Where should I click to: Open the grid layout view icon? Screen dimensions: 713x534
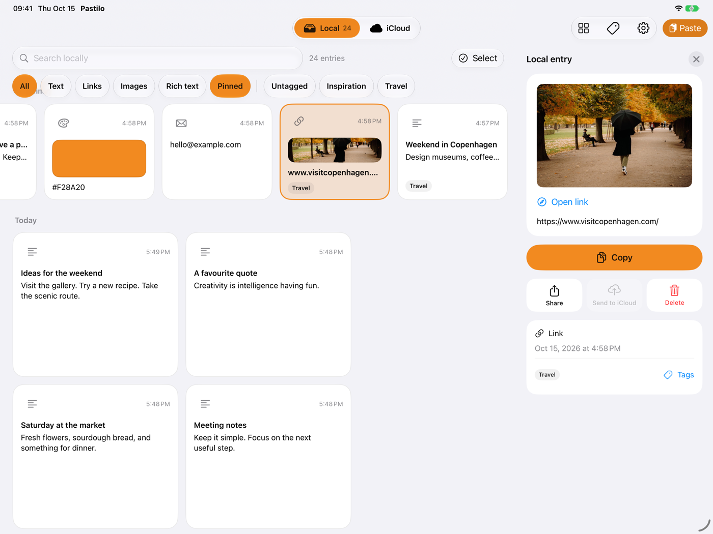tap(584, 28)
